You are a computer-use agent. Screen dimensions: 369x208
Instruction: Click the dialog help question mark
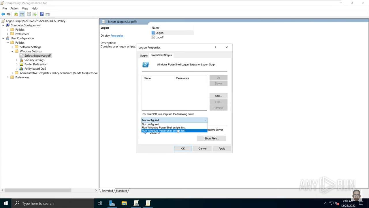pyautogui.click(x=215, y=47)
